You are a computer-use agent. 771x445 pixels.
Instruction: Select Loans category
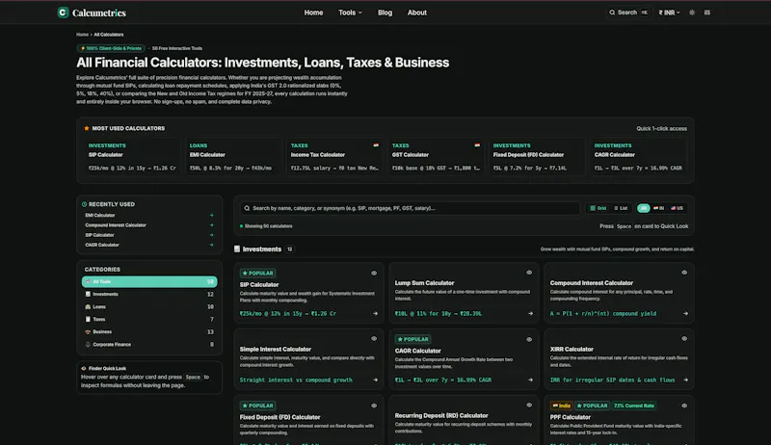click(149, 306)
